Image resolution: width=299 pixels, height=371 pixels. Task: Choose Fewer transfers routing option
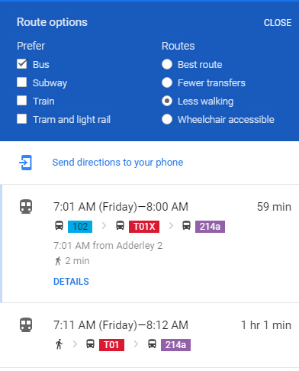click(x=167, y=82)
